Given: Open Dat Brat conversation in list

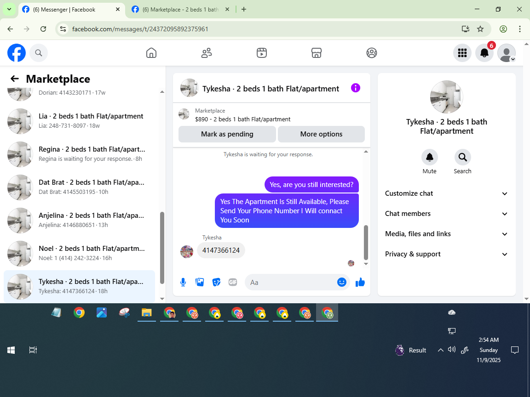Looking at the screenshot, I should [80, 187].
